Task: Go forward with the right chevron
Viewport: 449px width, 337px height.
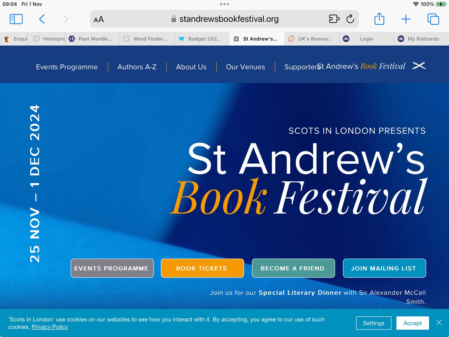Action: (x=65, y=19)
